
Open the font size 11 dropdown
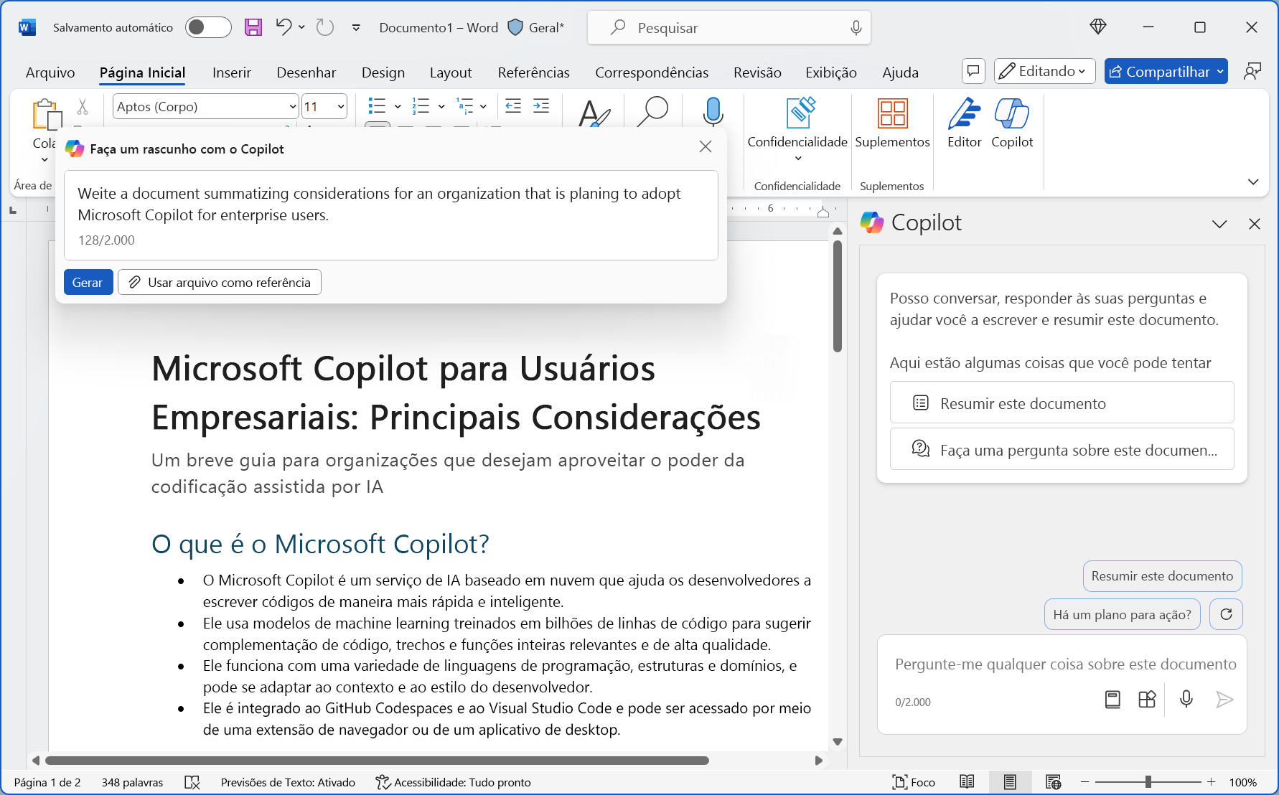(341, 107)
